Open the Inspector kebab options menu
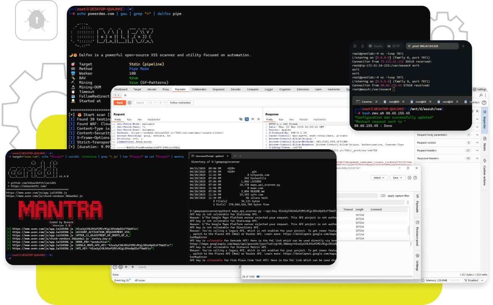Image resolution: width=493 pixels, height=305 pixels. tap(486, 95)
